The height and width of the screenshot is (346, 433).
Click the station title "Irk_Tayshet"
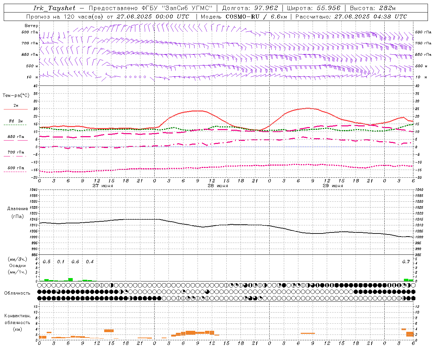pos(54,8)
